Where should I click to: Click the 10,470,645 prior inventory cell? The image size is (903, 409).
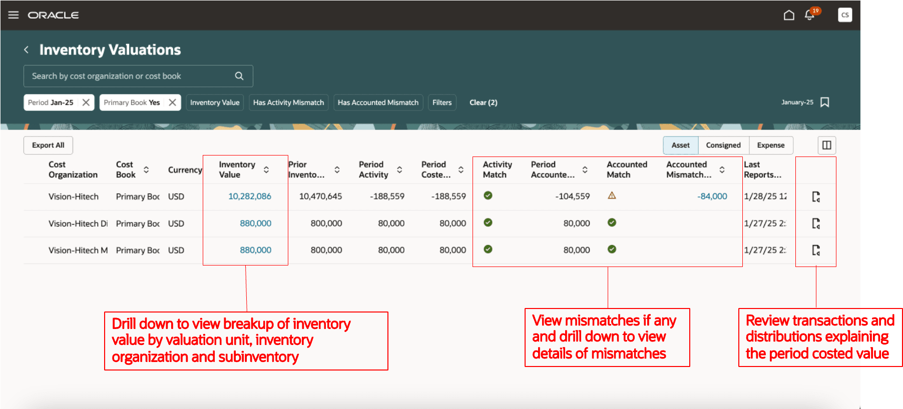tap(320, 196)
